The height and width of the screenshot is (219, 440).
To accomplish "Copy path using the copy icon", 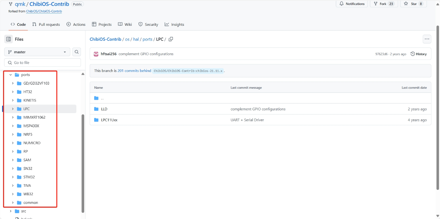I will pos(171,39).
